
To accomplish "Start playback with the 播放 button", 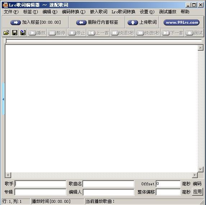I will pyautogui.click(x=37, y=33).
